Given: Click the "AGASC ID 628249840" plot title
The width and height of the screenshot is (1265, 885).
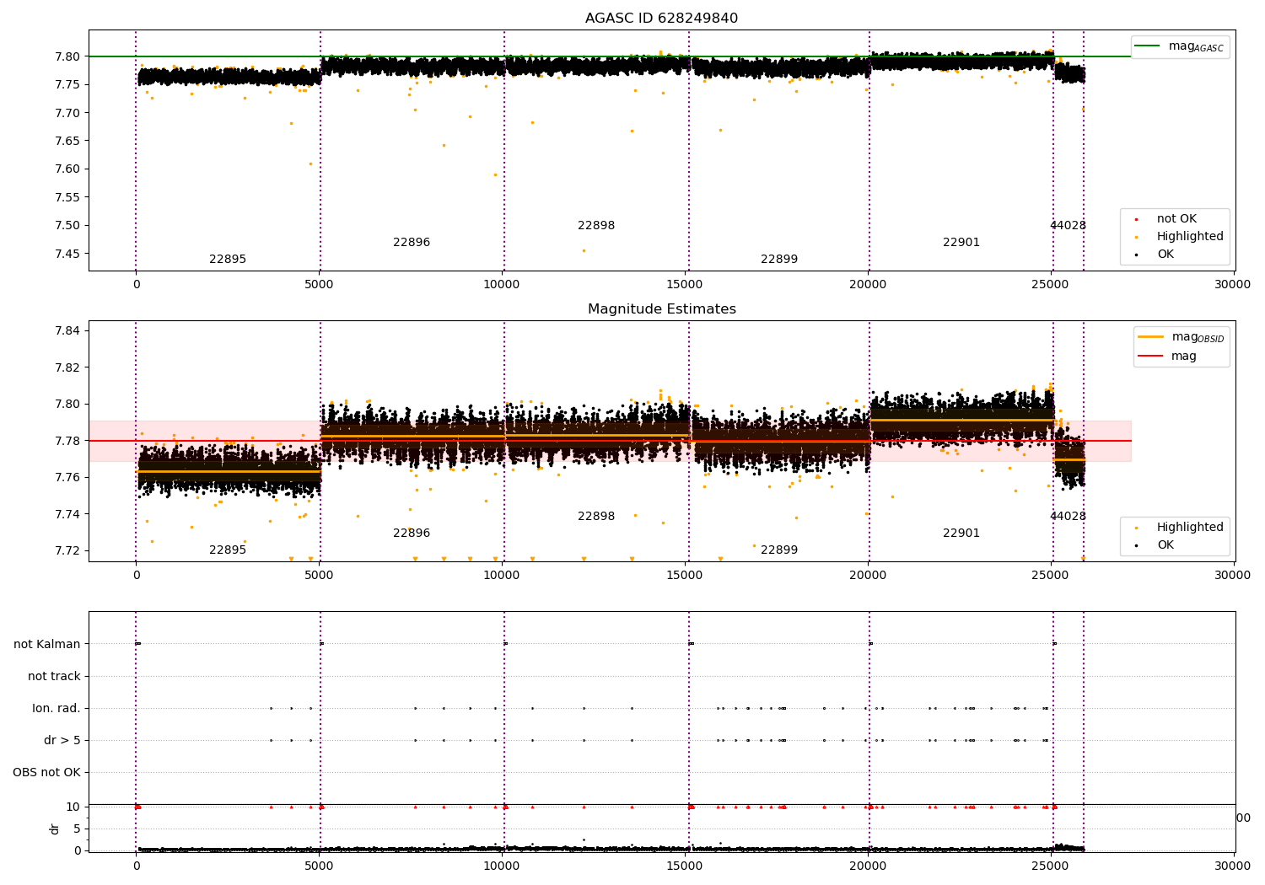Looking at the screenshot, I should 661,19.
